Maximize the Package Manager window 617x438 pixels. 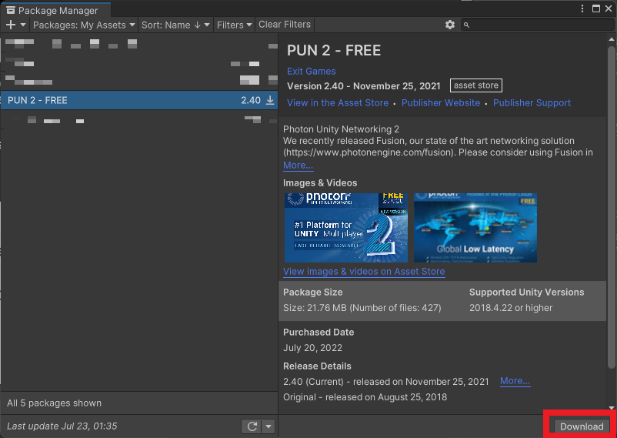coord(596,8)
